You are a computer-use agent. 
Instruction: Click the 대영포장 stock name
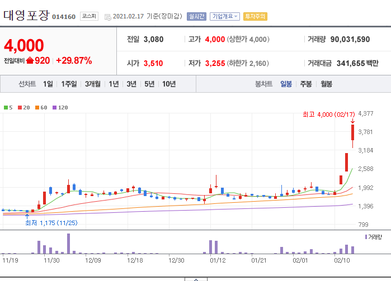(x=26, y=15)
